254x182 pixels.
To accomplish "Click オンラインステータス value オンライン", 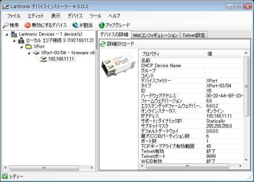I will (x=215, y=111).
